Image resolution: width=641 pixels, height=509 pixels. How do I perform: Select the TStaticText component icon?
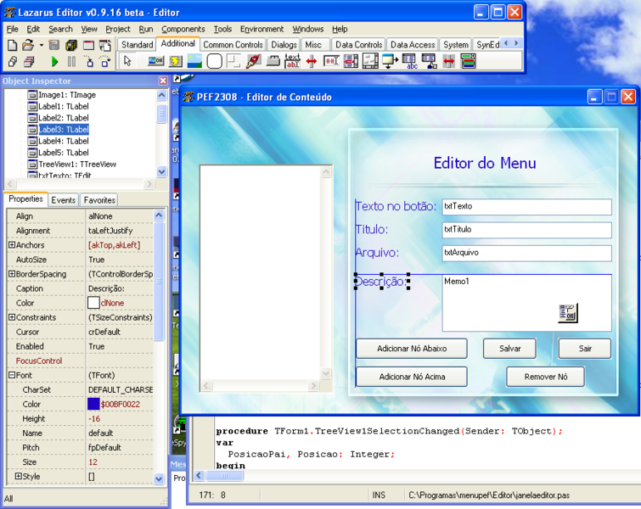point(292,61)
